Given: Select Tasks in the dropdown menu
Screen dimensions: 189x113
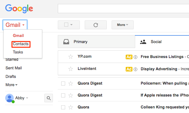Looking at the screenshot, I should (18, 52).
